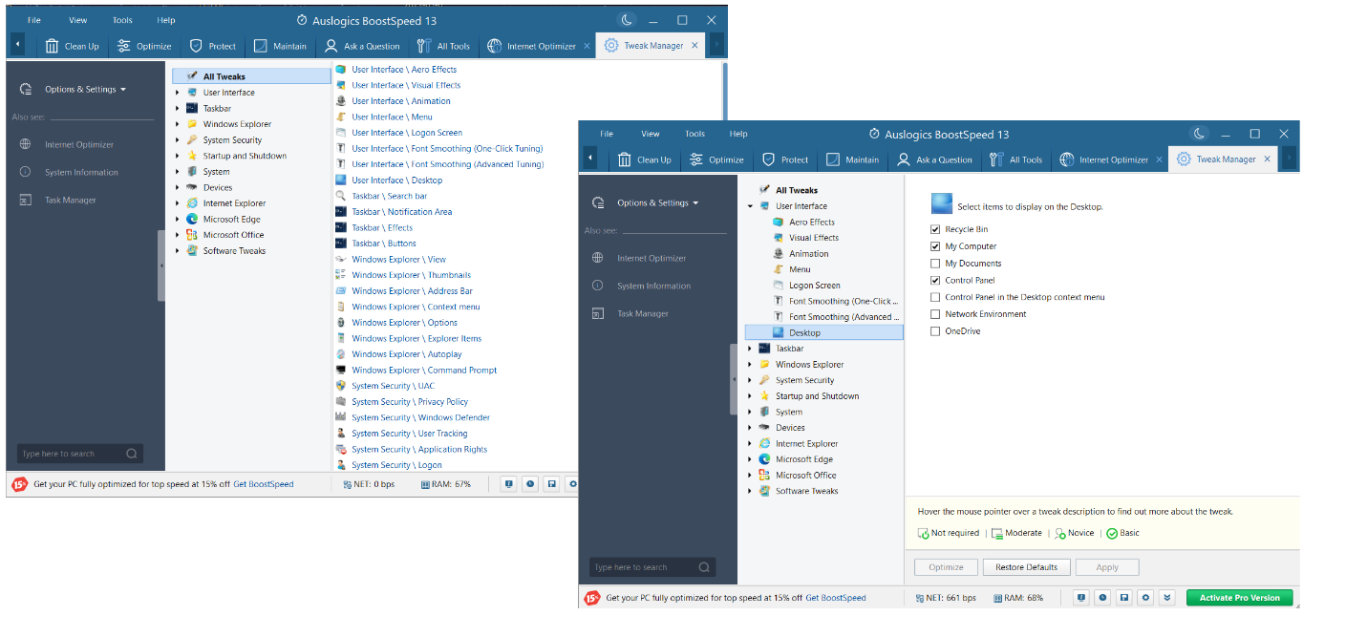
Task: Click clock icon in back window status bar
Action: pyautogui.click(x=530, y=484)
